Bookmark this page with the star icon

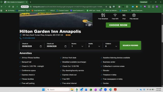coord(106,7)
